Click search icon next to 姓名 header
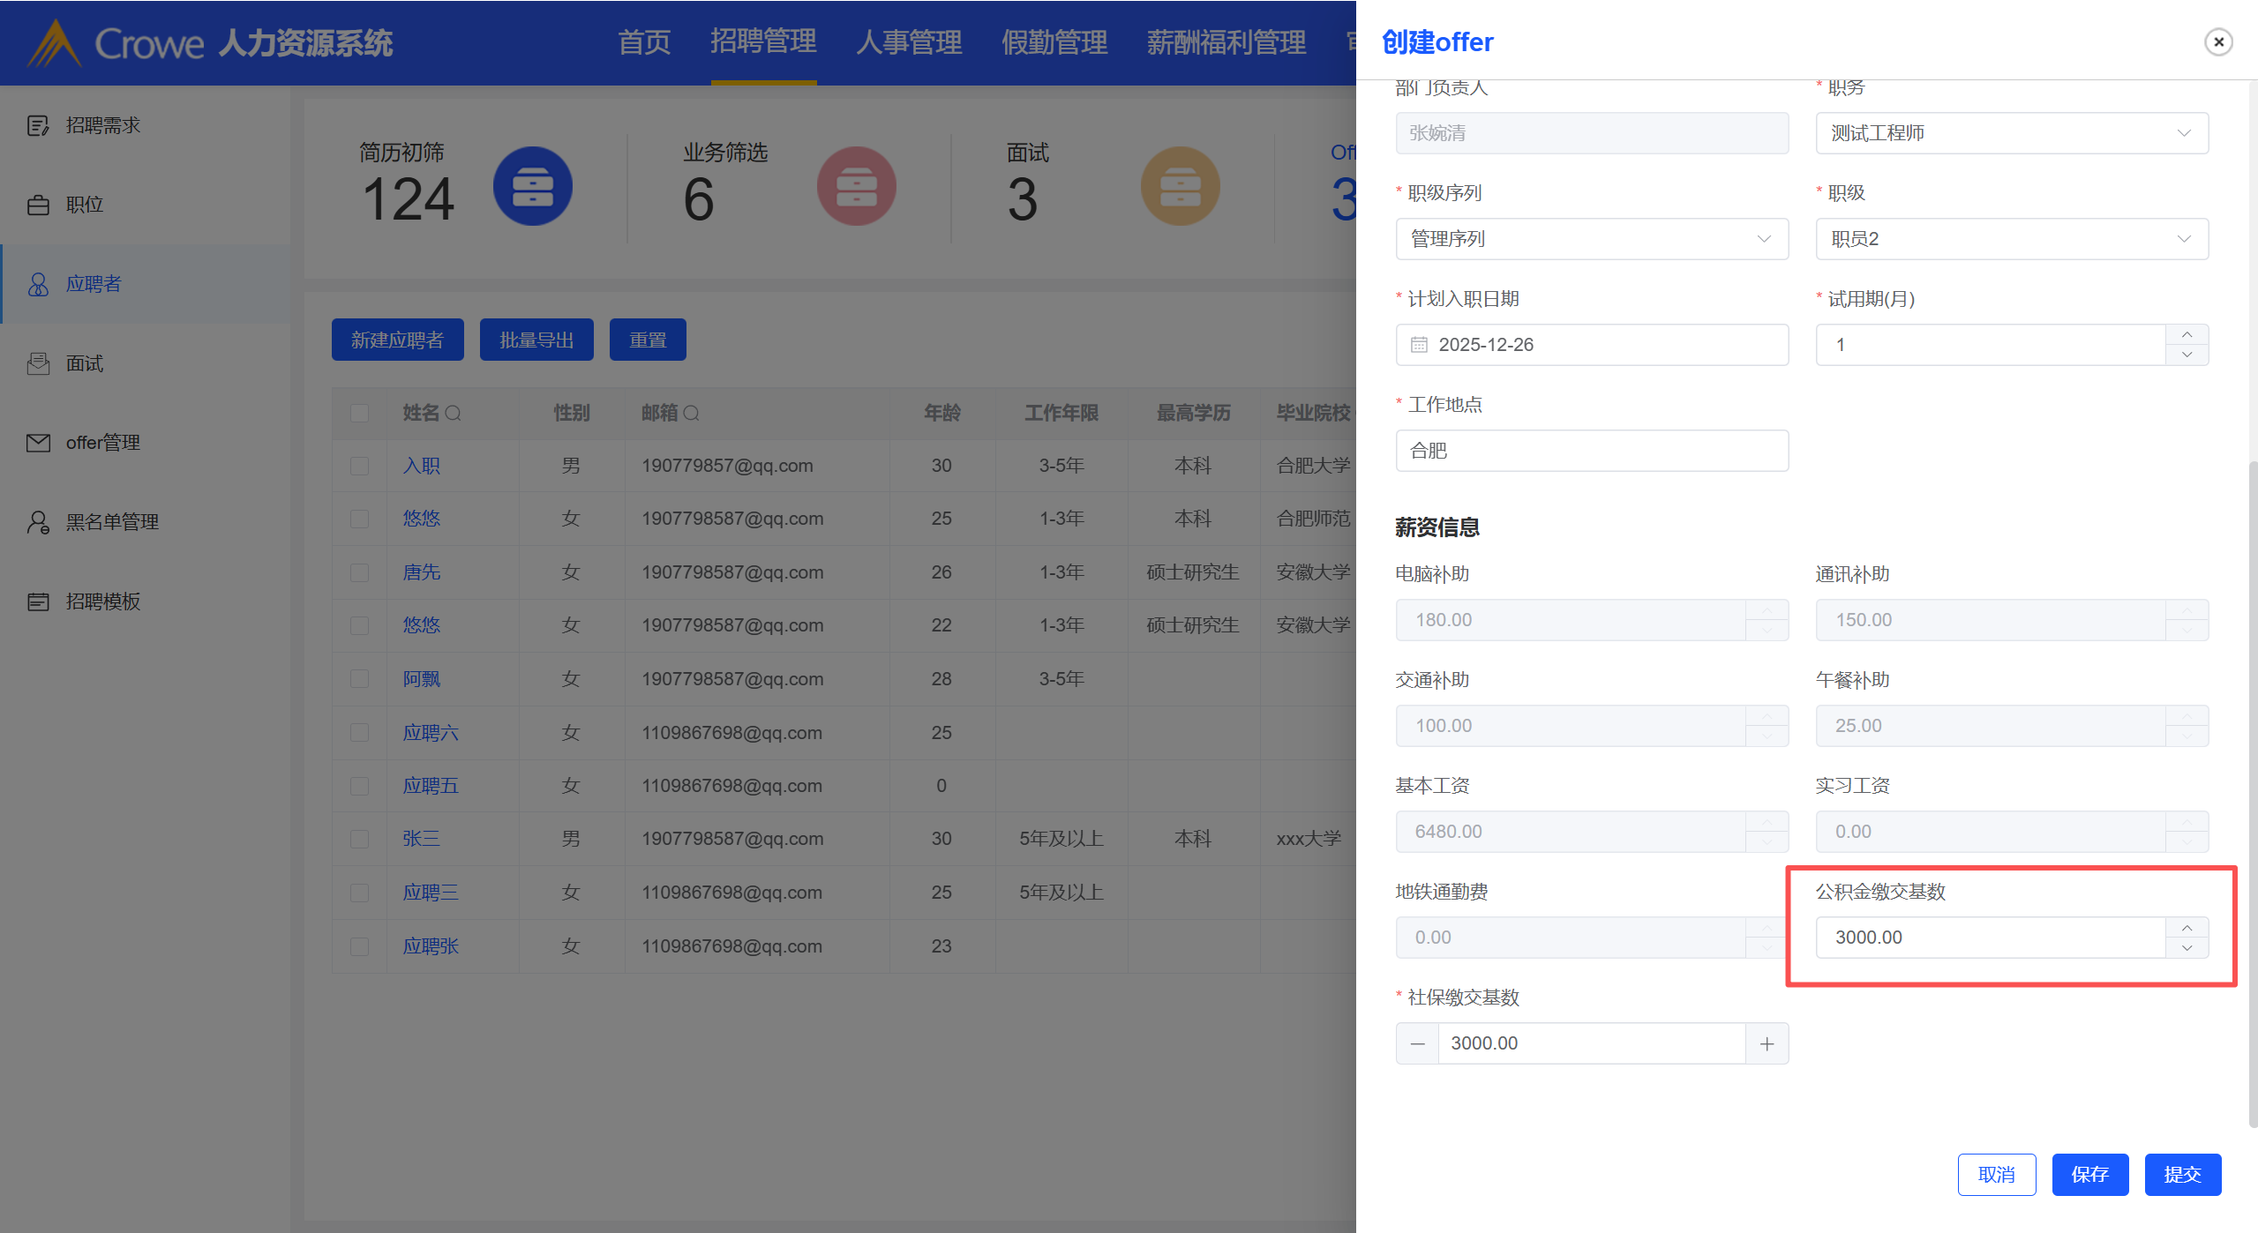 [454, 413]
